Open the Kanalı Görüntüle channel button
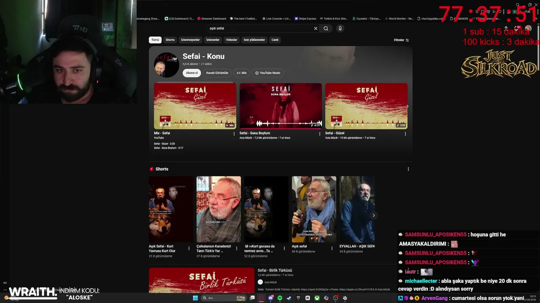Viewport: 540px width, 303px height. pyautogui.click(x=217, y=73)
